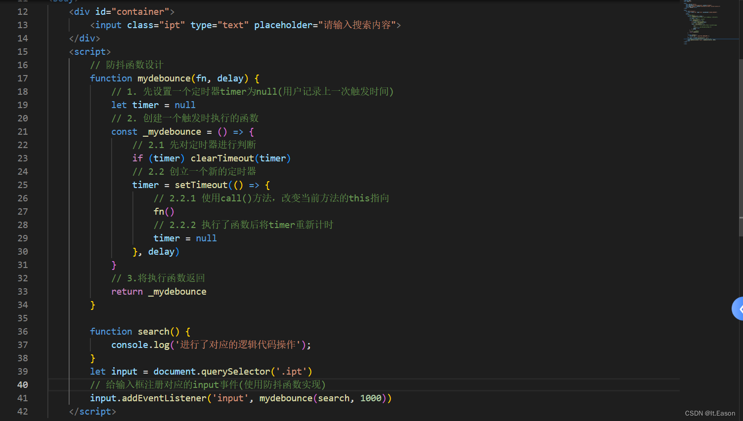Click line number 17 in the gutter
Viewport: 743px width, 421px height.
click(x=23, y=78)
